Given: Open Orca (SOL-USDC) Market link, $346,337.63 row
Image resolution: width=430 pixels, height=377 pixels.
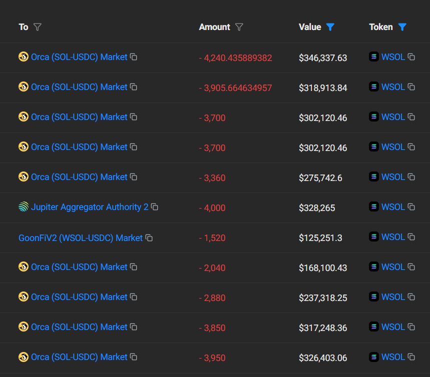Looking at the screenshot, I should point(79,57).
